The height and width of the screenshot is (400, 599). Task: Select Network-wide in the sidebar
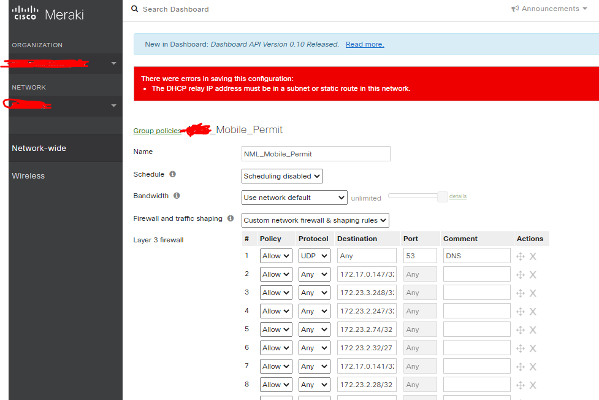pos(39,148)
